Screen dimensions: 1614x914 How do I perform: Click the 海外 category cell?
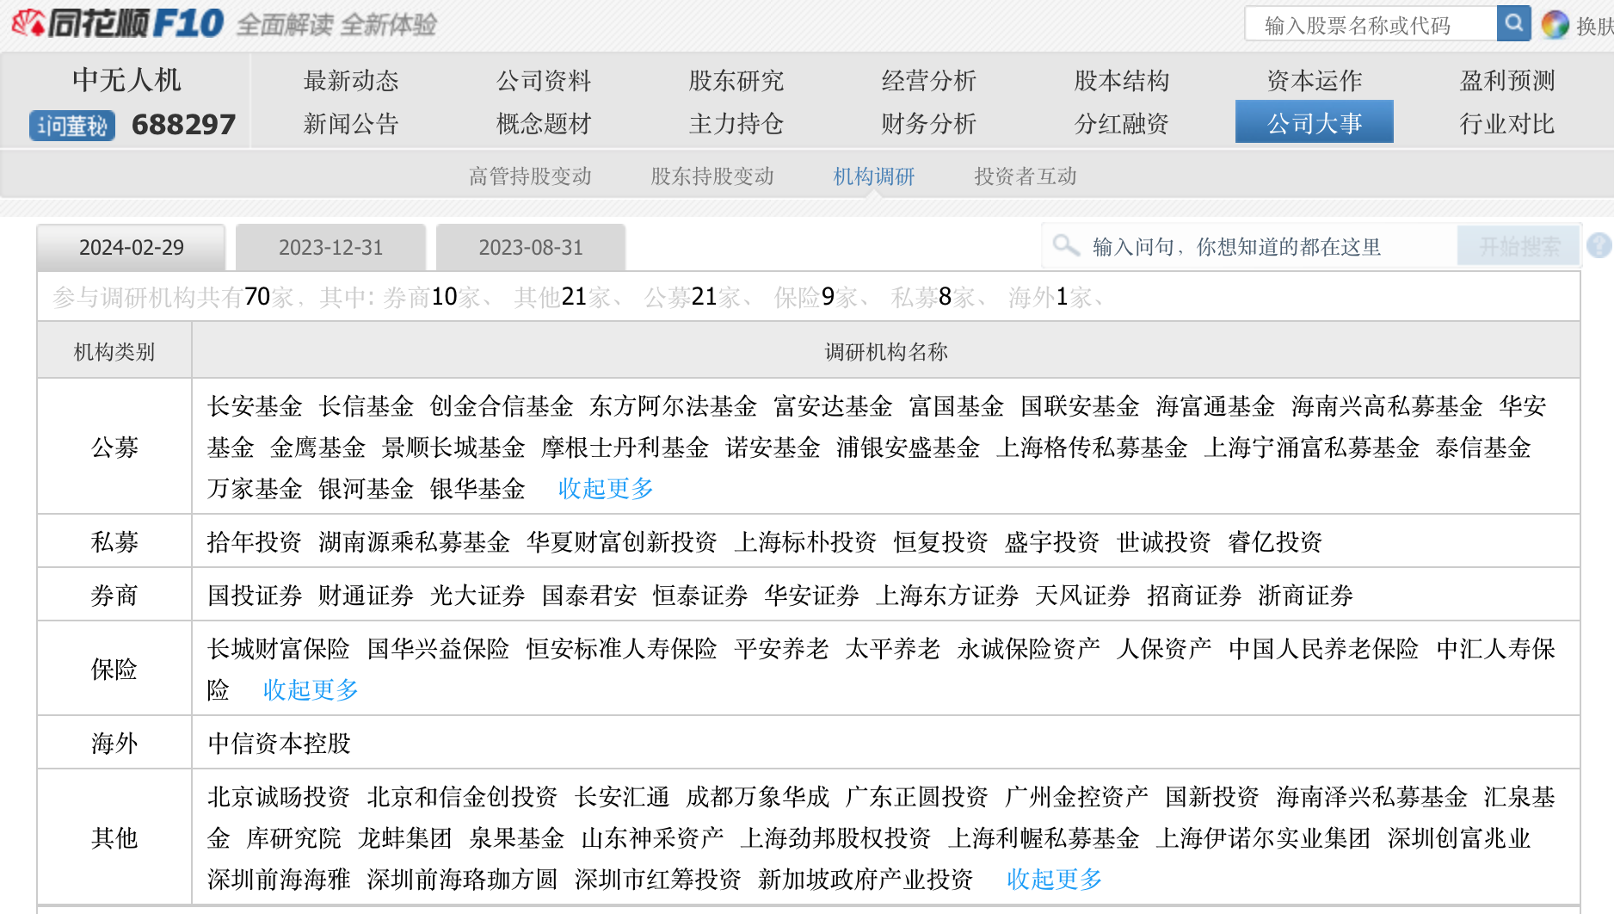tap(114, 744)
